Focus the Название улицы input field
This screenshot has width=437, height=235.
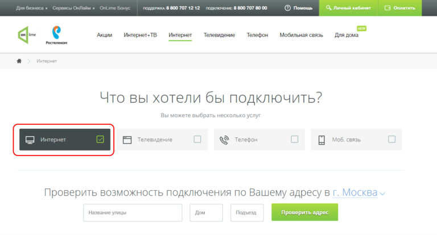click(133, 213)
